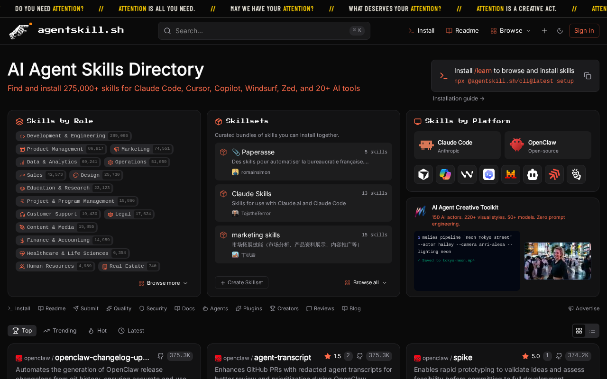Viewport: 607px width, 379px height.
Task: Click TojotheTerror author avatar
Action: click(235, 213)
